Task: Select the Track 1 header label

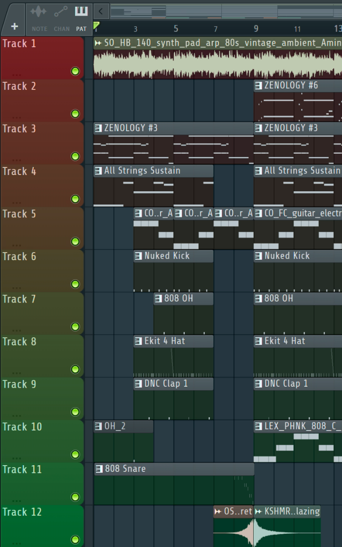Action: 19,44
